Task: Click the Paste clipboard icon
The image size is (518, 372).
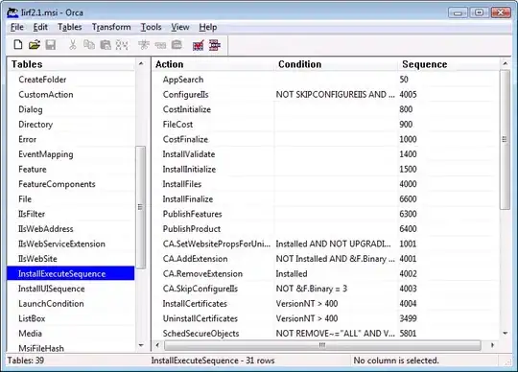Action: click(106, 45)
